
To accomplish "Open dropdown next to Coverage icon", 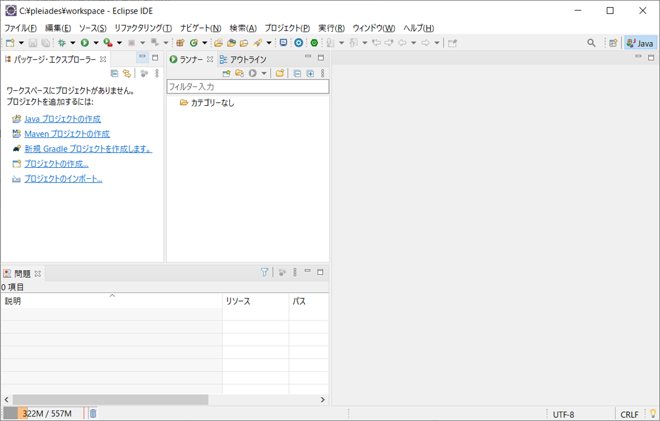I will pos(119,43).
